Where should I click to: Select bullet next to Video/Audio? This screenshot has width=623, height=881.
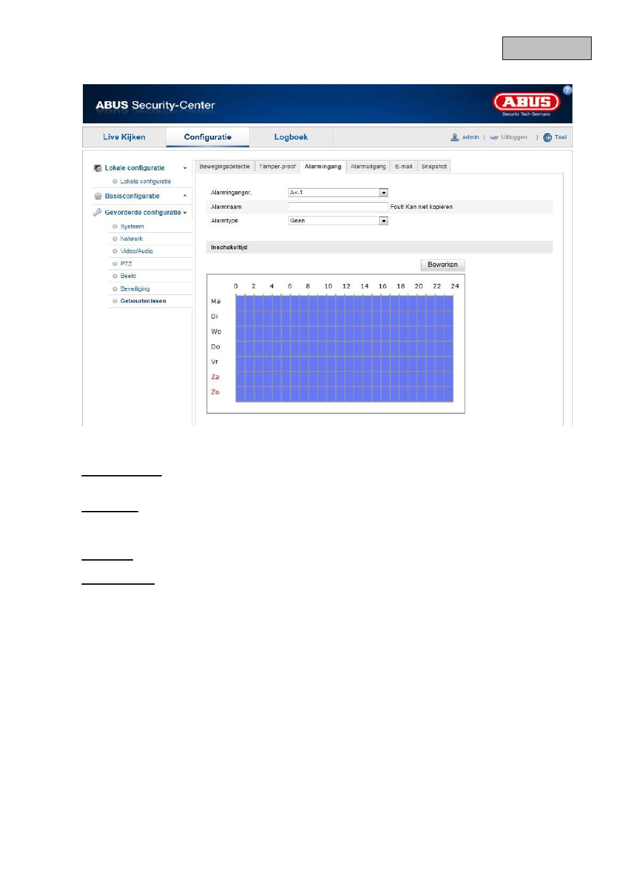coord(115,251)
